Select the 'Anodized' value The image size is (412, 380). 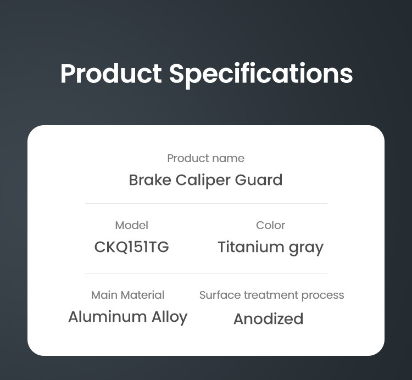pyautogui.click(x=268, y=318)
